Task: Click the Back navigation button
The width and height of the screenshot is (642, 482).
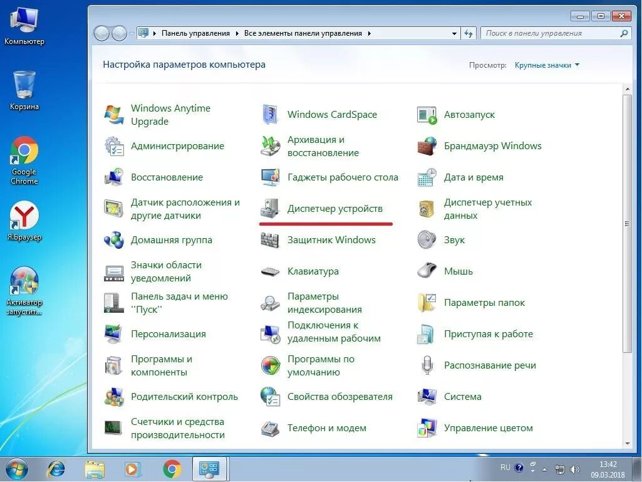Action: [102, 34]
